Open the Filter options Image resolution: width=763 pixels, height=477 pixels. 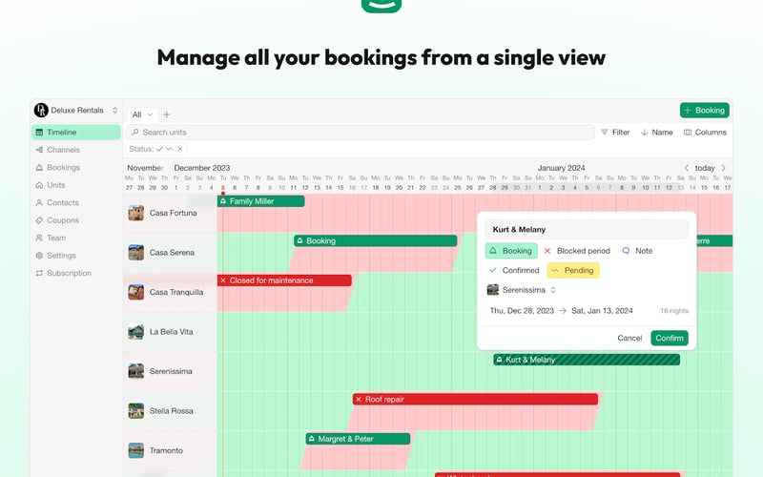click(x=615, y=133)
